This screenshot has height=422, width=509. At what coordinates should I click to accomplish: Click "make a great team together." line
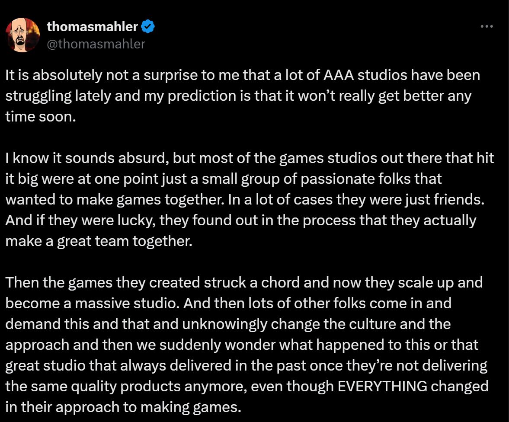(x=99, y=241)
